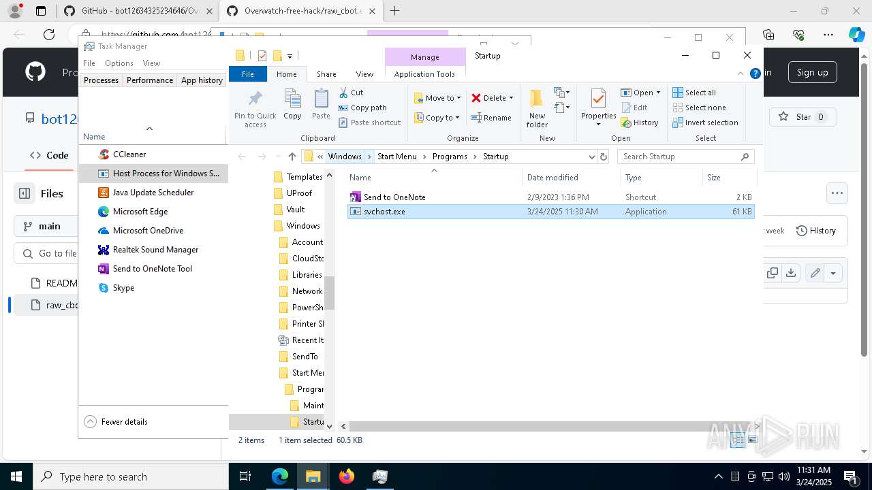Expand the Delete dropdown arrow
Viewport: 872px width, 490px height.
[x=512, y=98]
